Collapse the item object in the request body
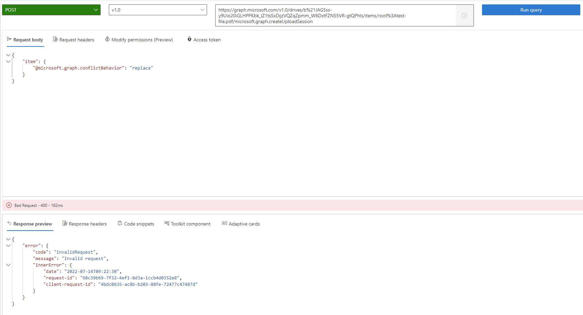 tap(8, 61)
